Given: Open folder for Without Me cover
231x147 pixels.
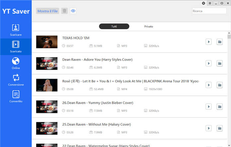Looking at the screenshot, I should click(219, 128).
